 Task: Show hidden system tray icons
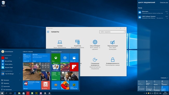(x=144, y=93)
